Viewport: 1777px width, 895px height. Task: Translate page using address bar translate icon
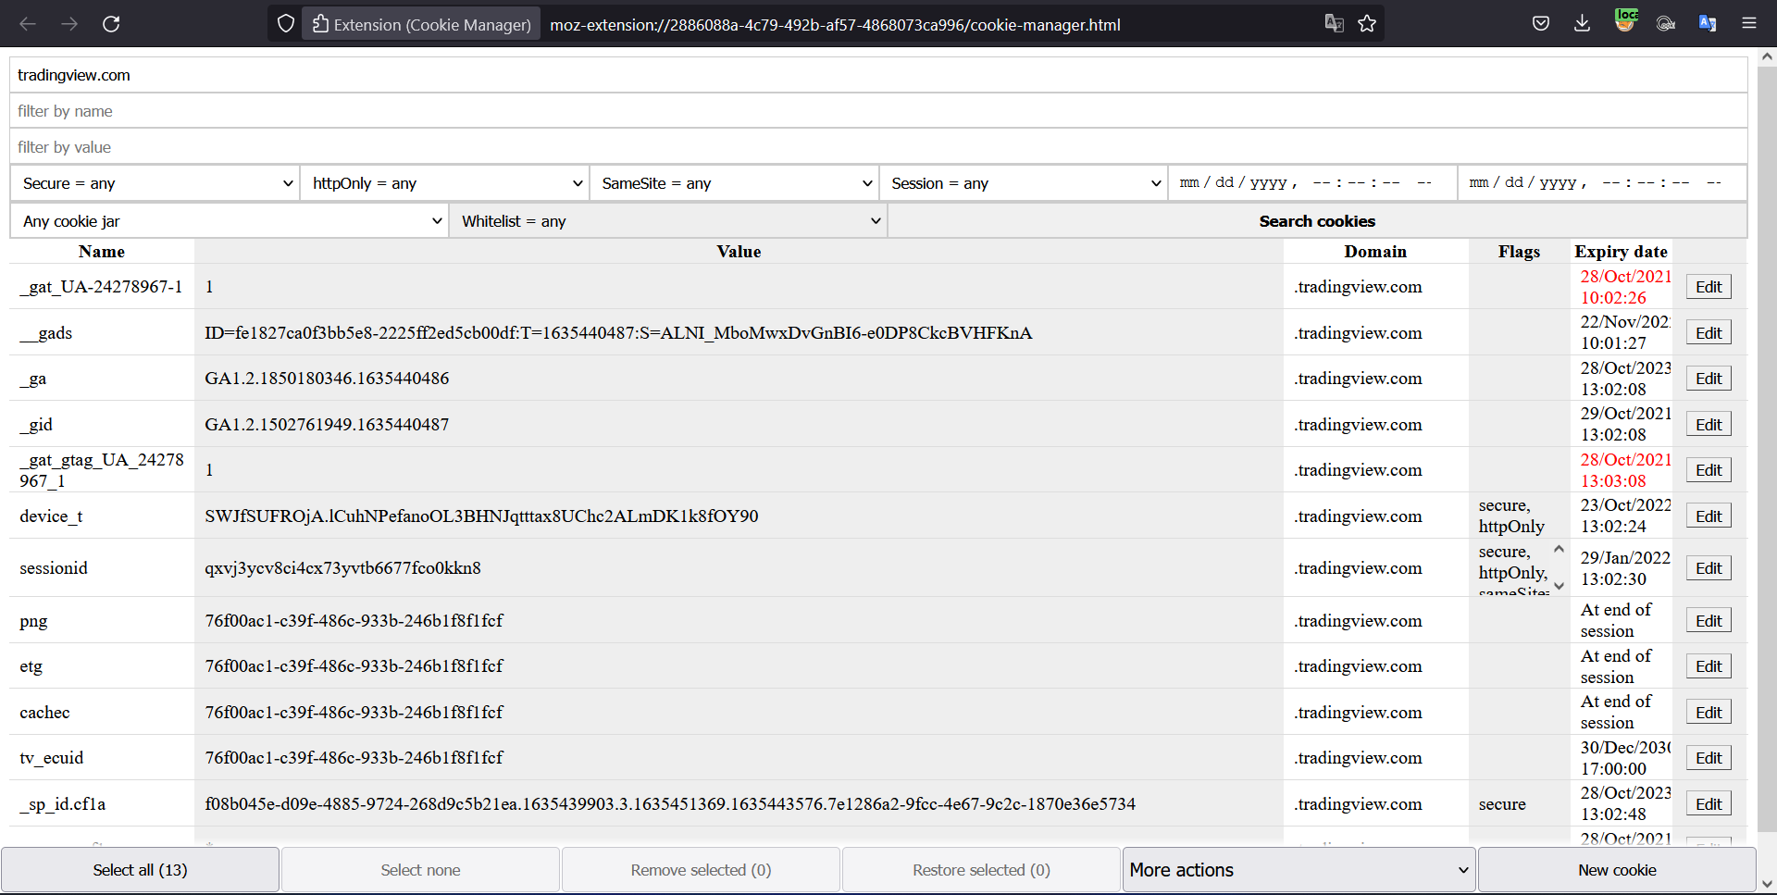point(1334,24)
